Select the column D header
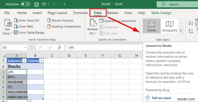This screenshot has height=102, width=198. click(x=69, y=55)
